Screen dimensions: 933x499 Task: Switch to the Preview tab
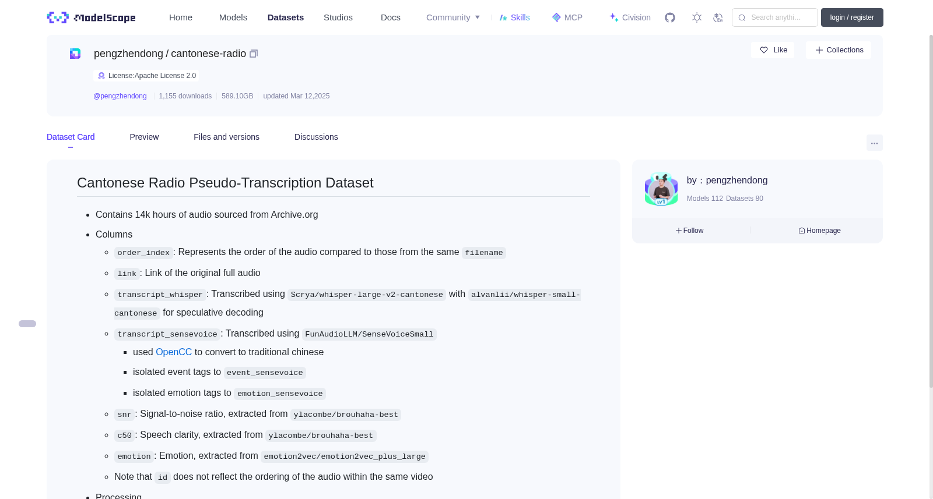(x=144, y=137)
